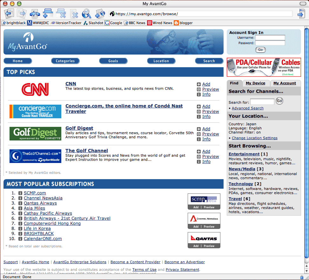Click the info icon beside SCMP.com
The height and width of the screenshot is (280, 309).
click(x=20, y=193)
